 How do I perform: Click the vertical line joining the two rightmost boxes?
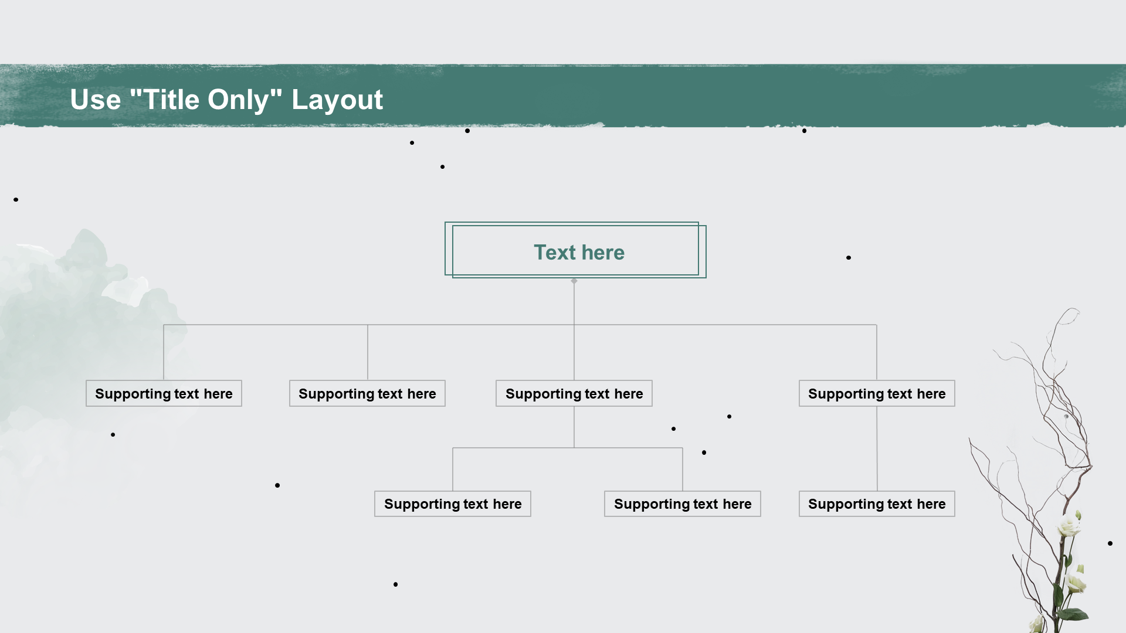click(x=877, y=448)
